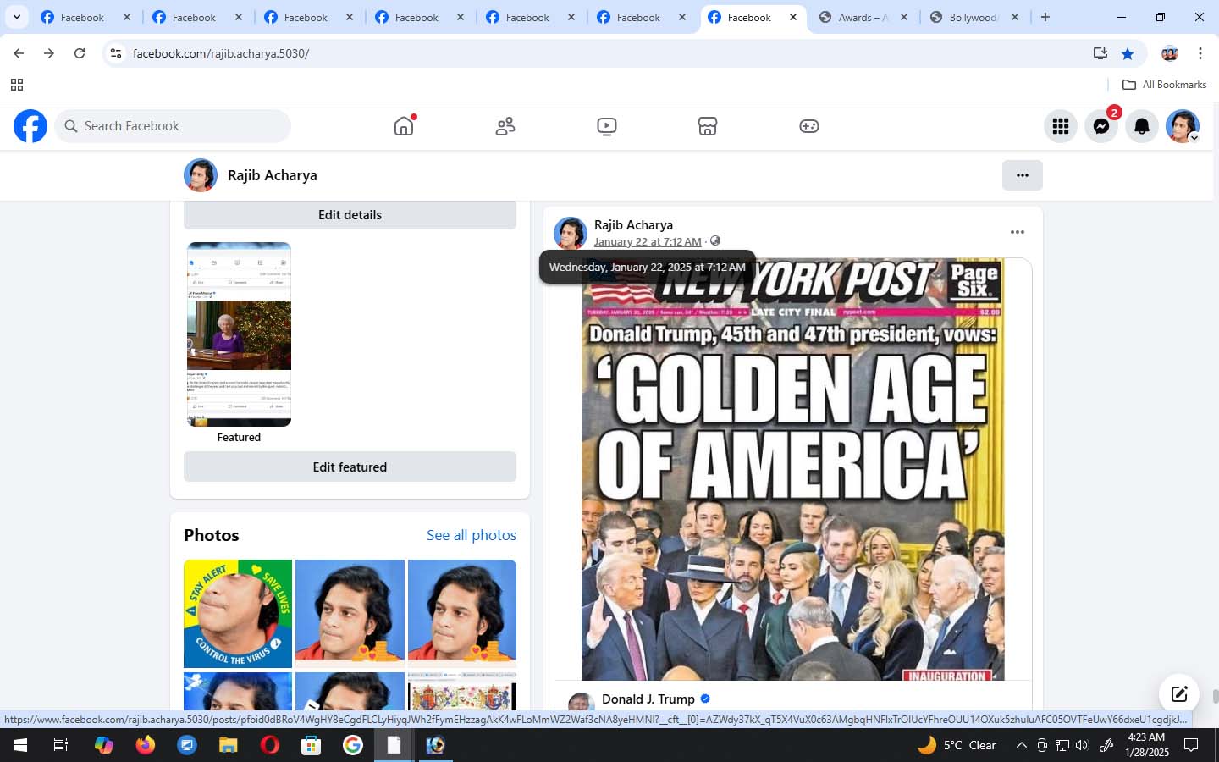Open the weather widget showing 5°C Clear
This screenshot has height=762, width=1219.
coord(957,745)
